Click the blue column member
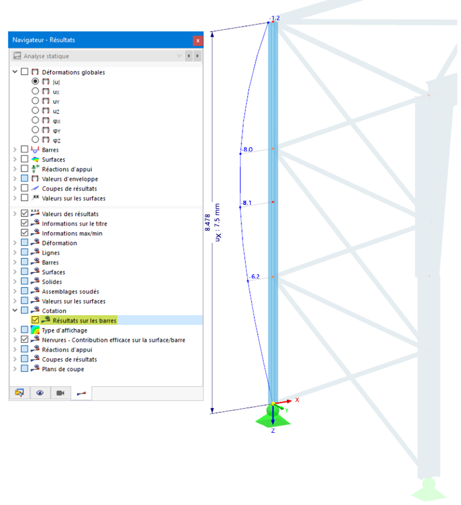 click(x=273, y=213)
